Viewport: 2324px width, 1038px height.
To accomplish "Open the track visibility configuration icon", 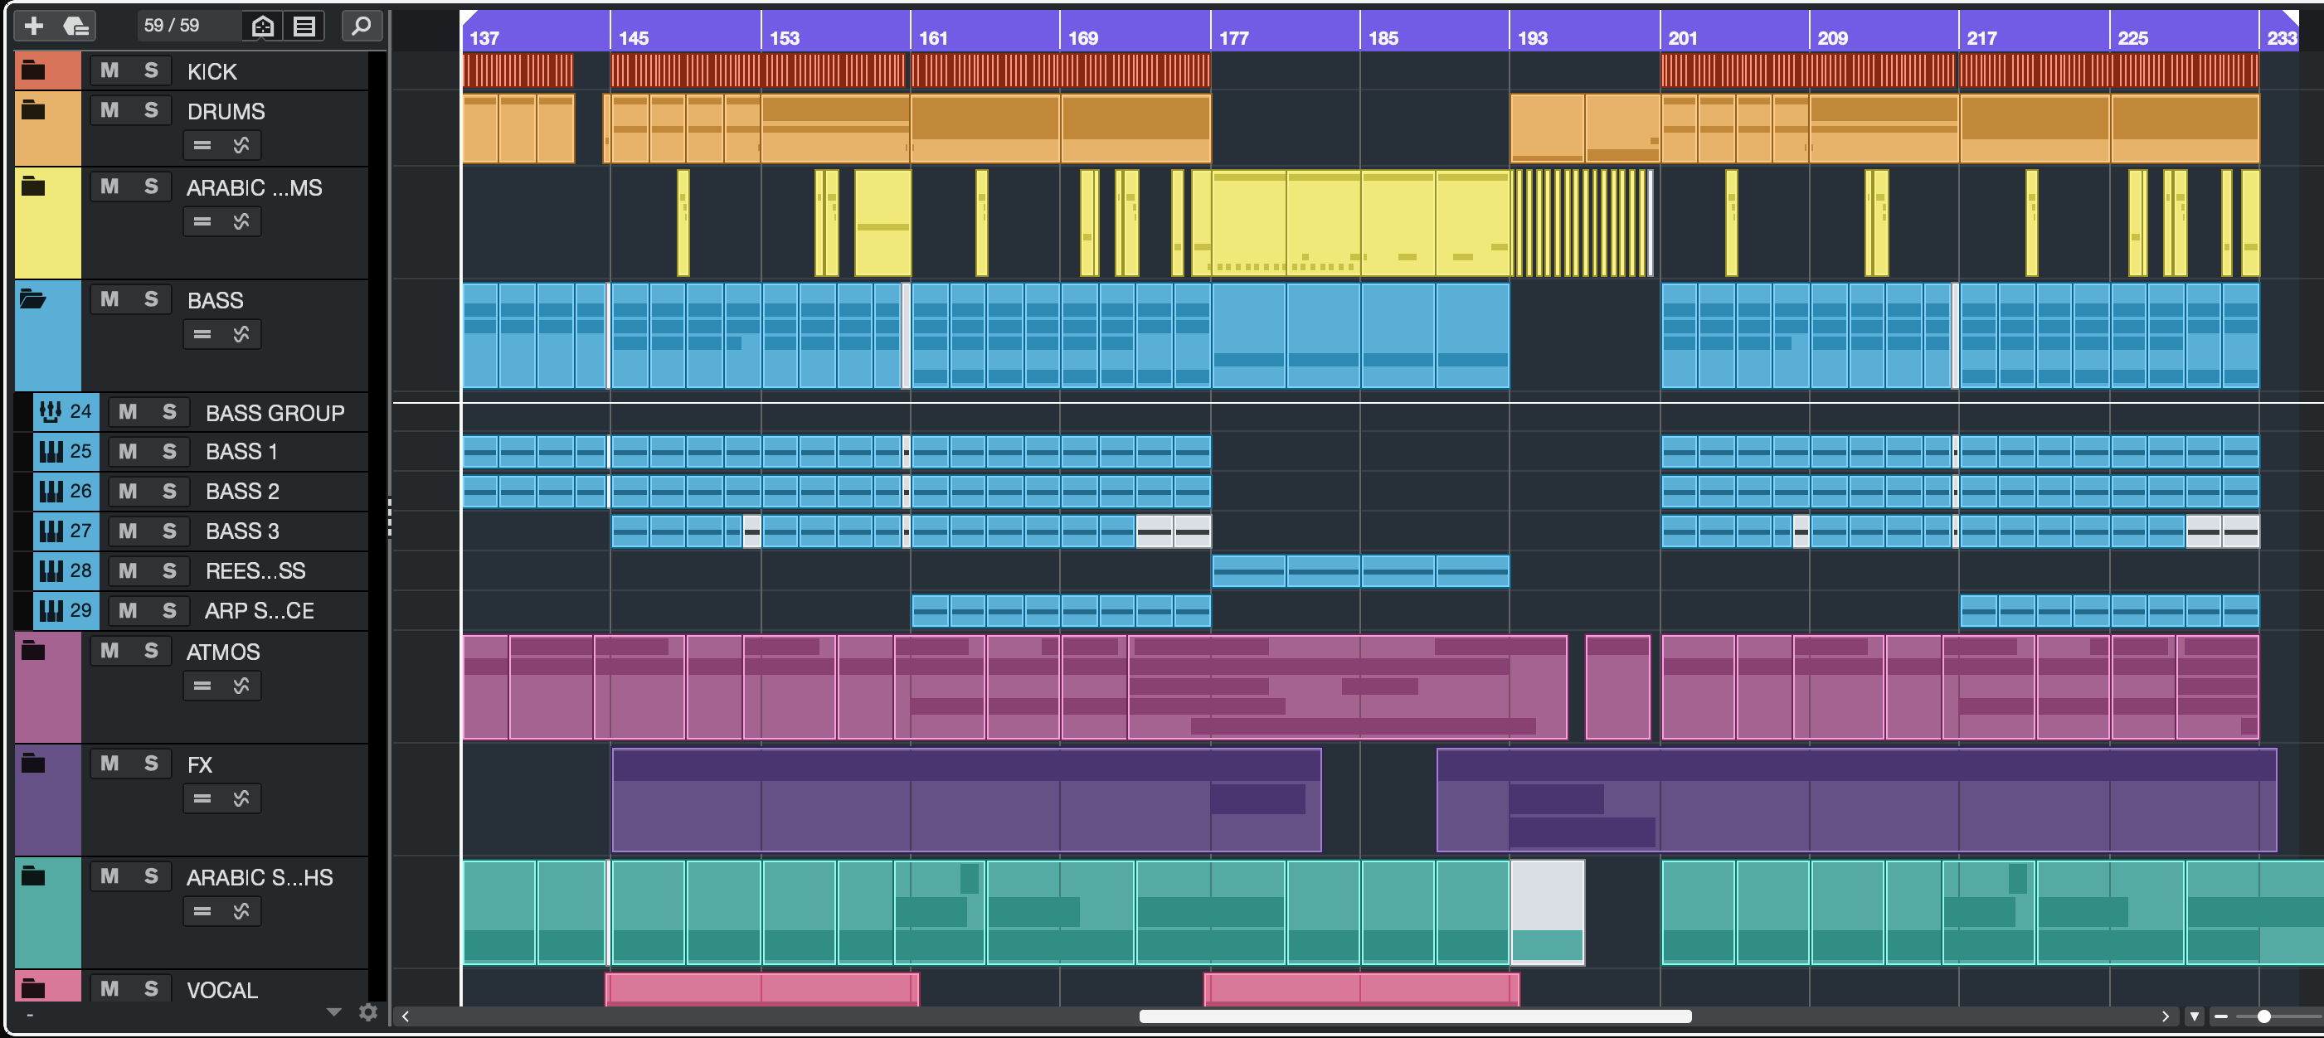I will coord(263,27).
